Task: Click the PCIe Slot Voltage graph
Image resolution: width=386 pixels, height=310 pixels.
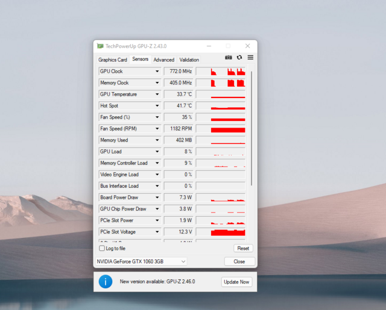Action: pos(228,232)
